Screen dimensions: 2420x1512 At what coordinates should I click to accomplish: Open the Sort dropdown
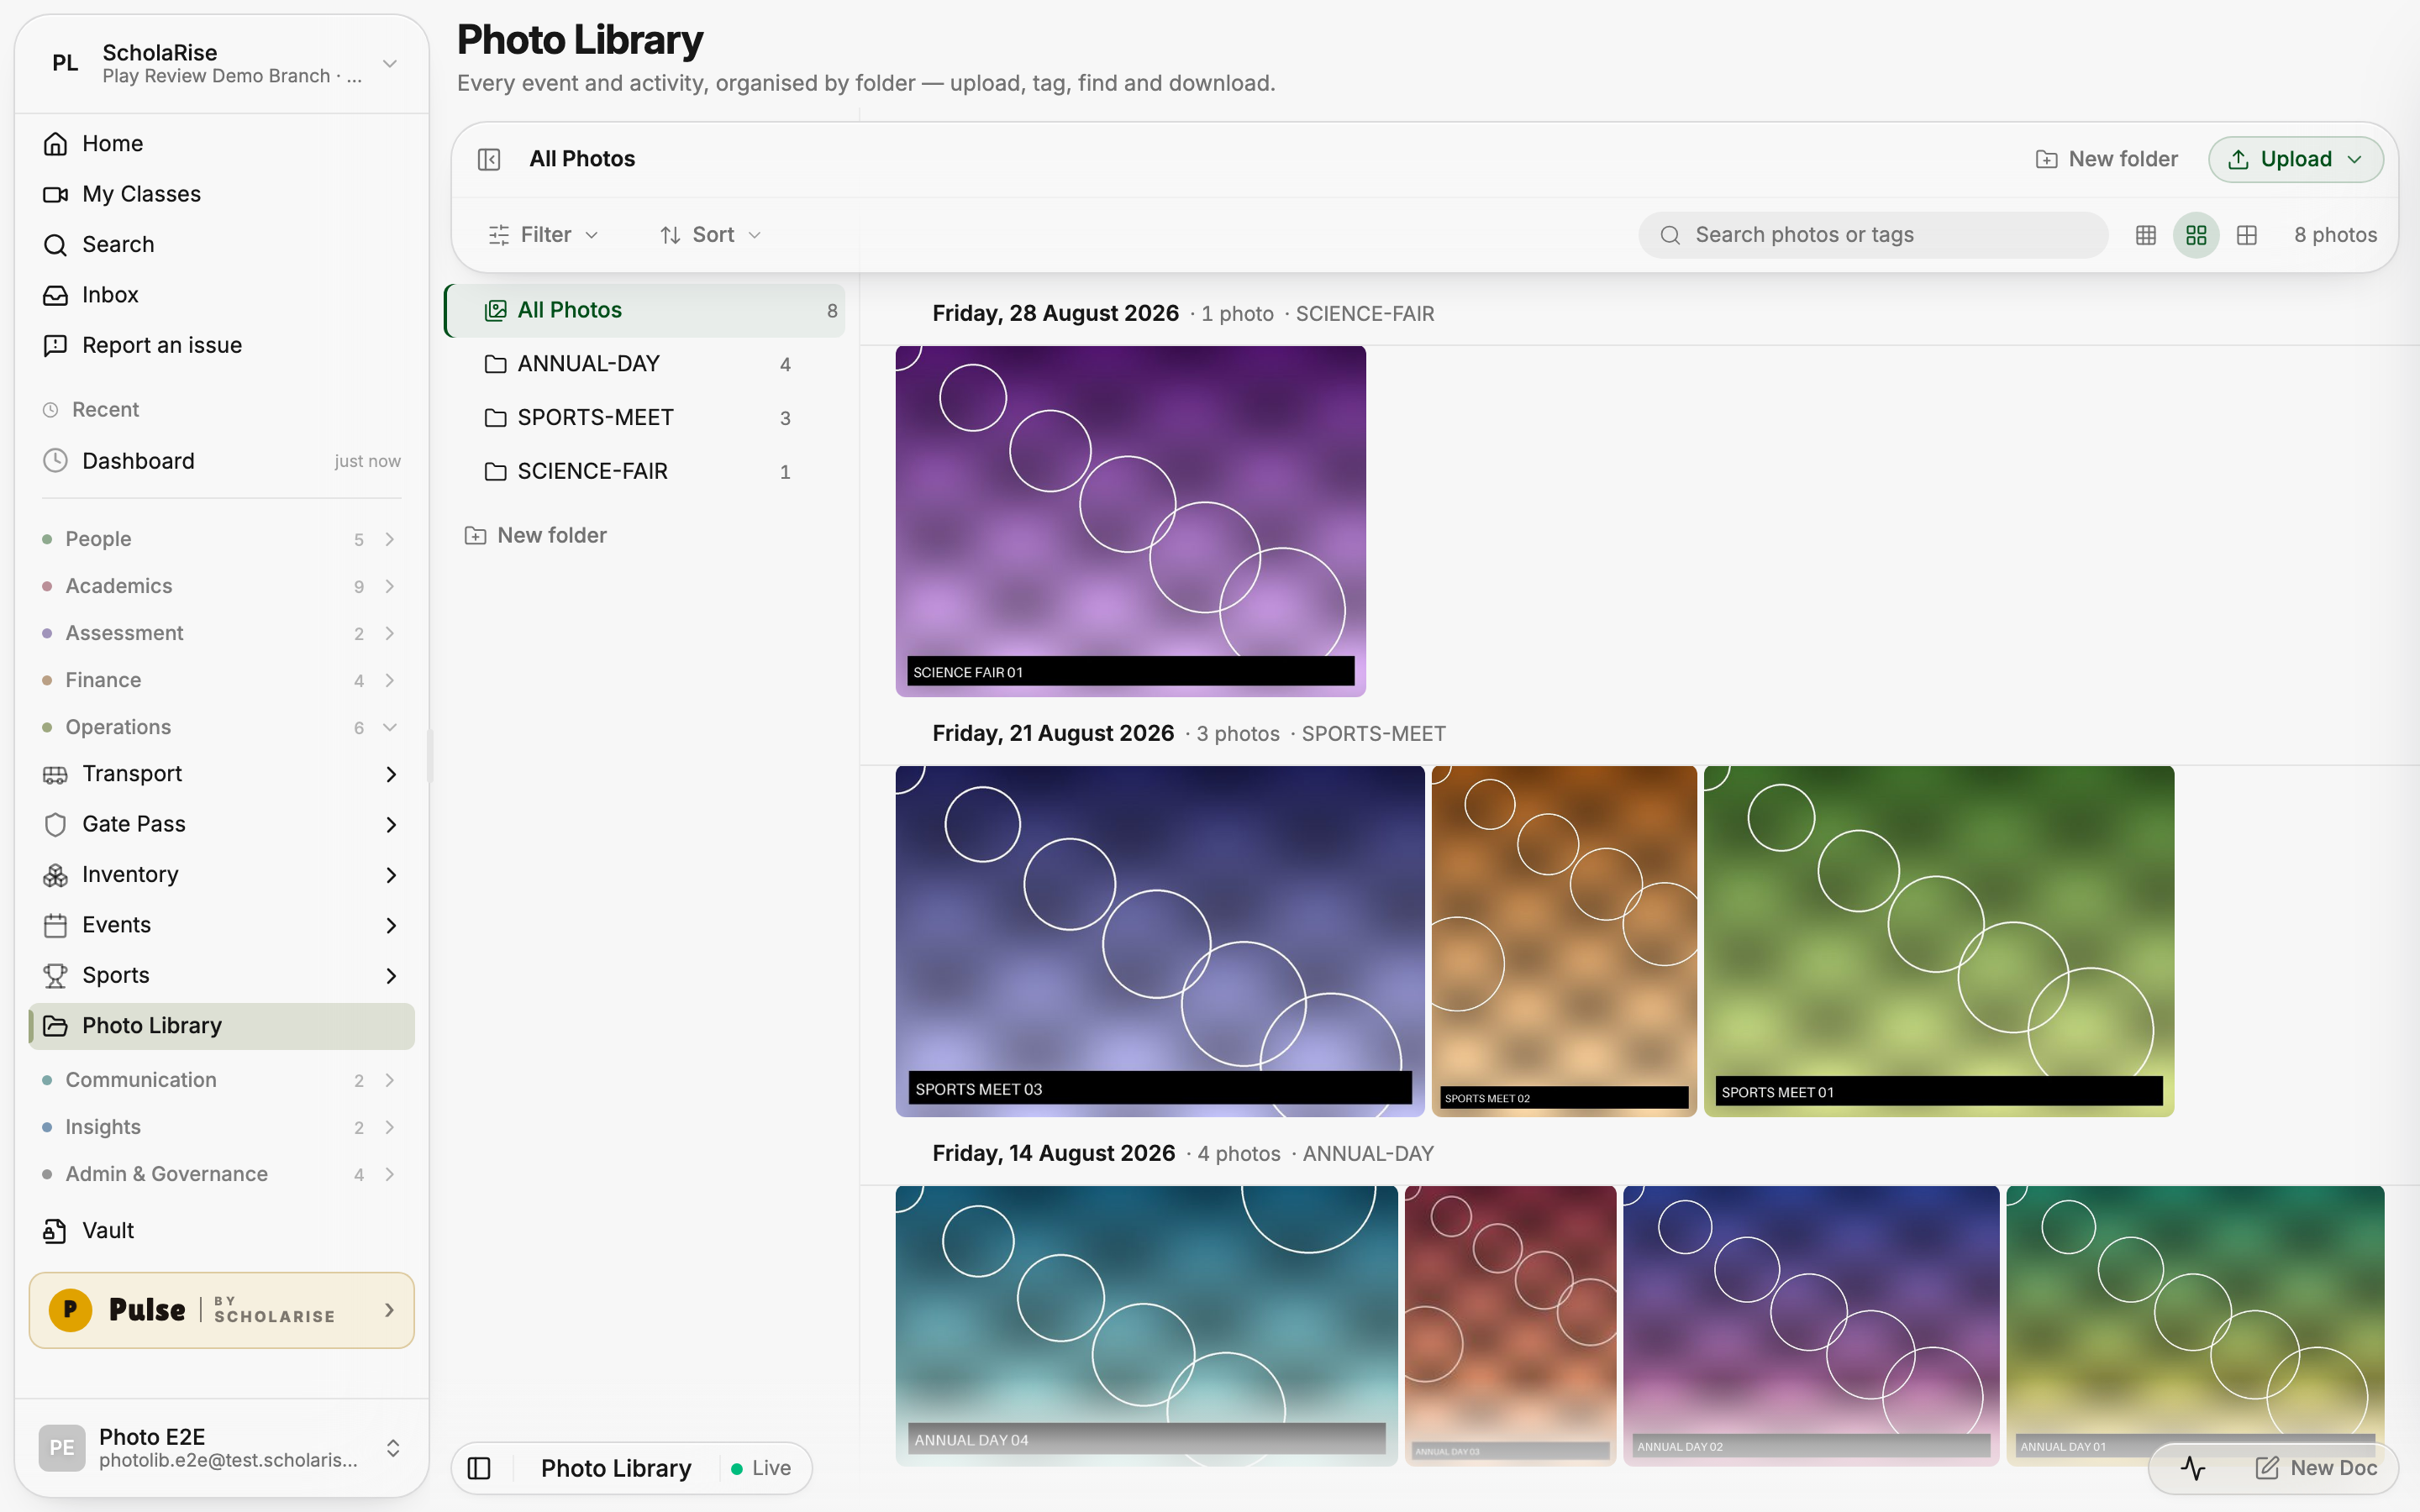[x=711, y=235]
